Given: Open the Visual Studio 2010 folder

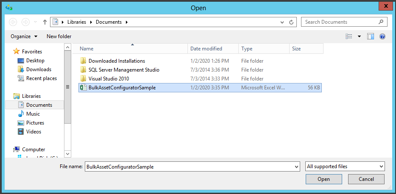Looking at the screenshot, I should [109, 79].
